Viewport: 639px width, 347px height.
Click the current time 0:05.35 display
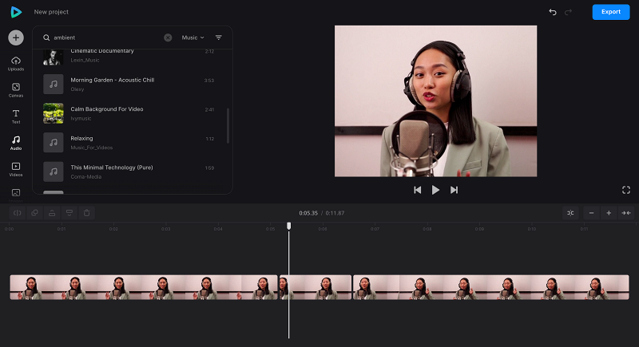coord(308,213)
